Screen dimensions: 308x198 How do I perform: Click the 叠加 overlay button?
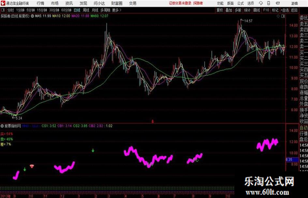[x=229, y=10]
